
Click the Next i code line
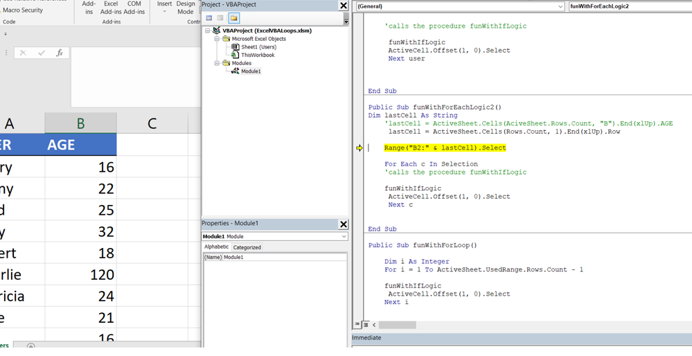[396, 302]
